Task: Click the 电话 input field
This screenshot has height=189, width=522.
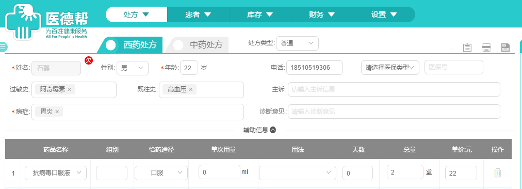Action: pos(315,67)
